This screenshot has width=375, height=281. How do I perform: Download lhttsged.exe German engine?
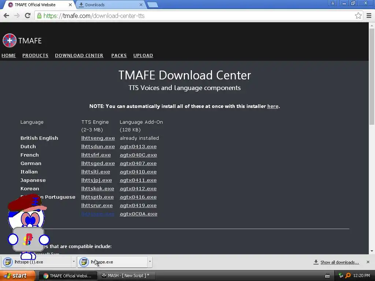click(x=98, y=164)
